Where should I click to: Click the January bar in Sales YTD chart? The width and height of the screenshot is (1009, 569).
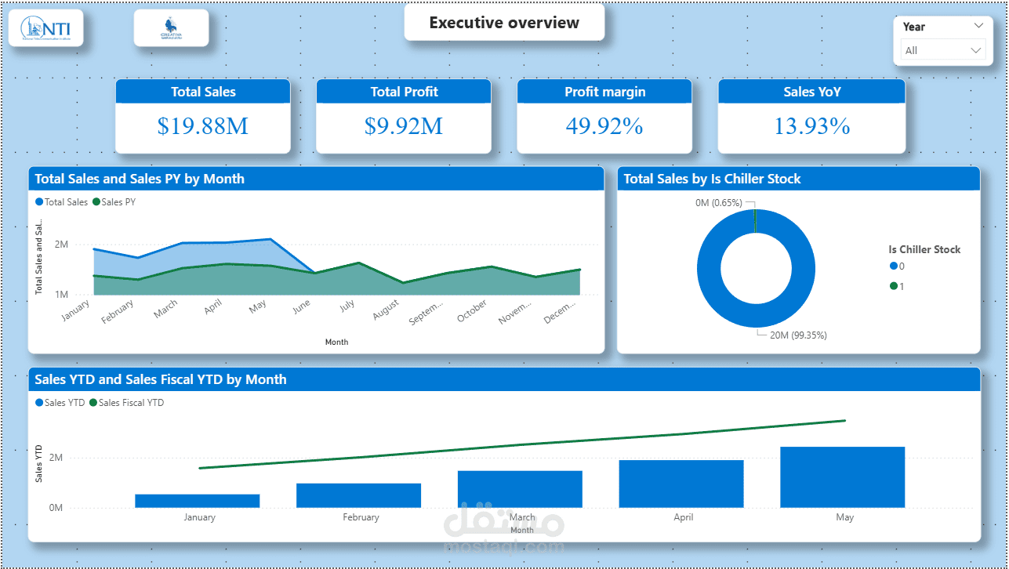(197, 501)
